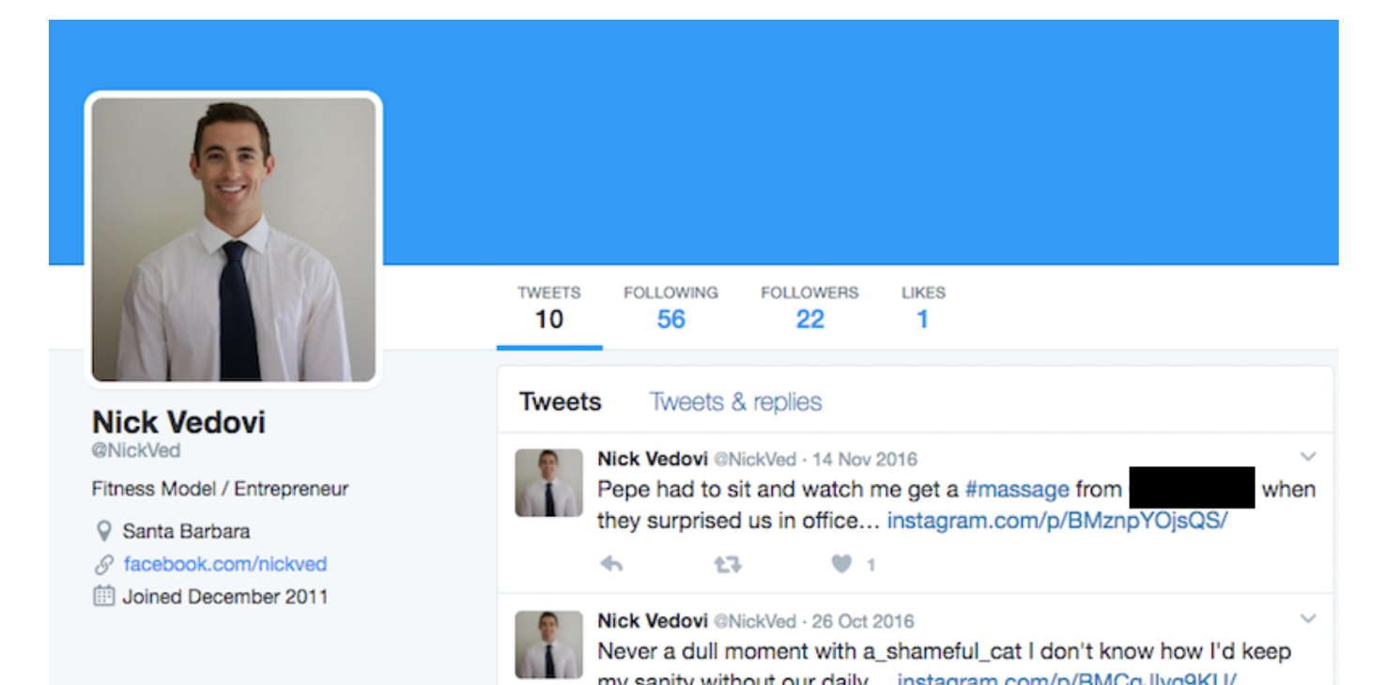
Task: Click the #massage hashtag
Action: [x=1017, y=489]
